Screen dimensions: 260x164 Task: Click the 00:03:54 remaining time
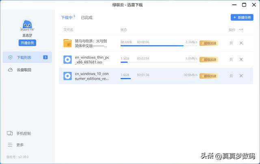click(x=143, y=58)
